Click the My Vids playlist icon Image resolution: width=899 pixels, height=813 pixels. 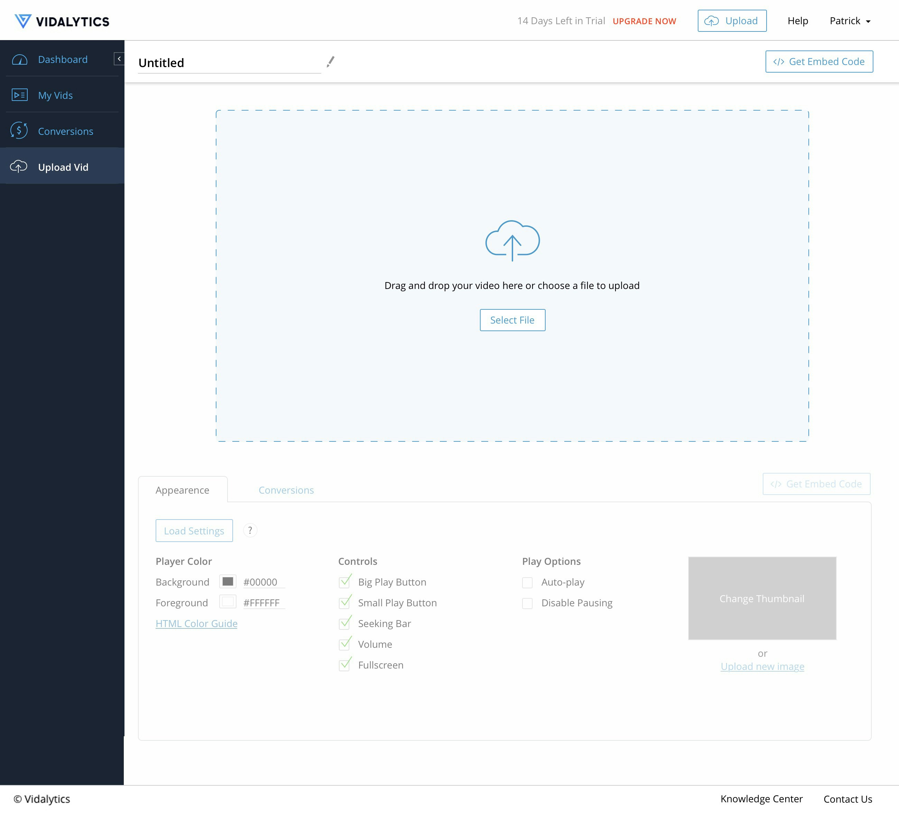20,95
